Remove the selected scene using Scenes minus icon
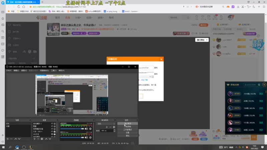267x150 pixels. tap(11, 139)
